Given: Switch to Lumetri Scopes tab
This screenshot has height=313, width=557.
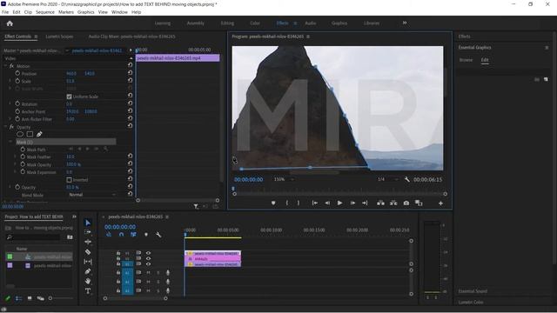Looking at the screenshot, I should [x=59, y=37].
